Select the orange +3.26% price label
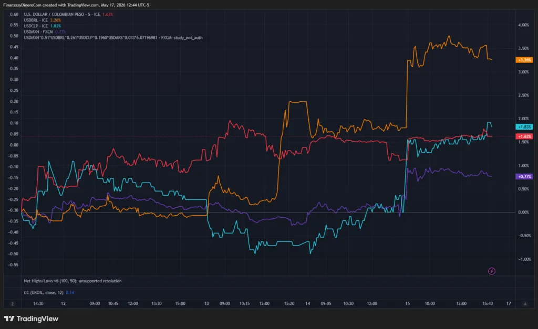This screenshot has width=538, height=329. 524,60
